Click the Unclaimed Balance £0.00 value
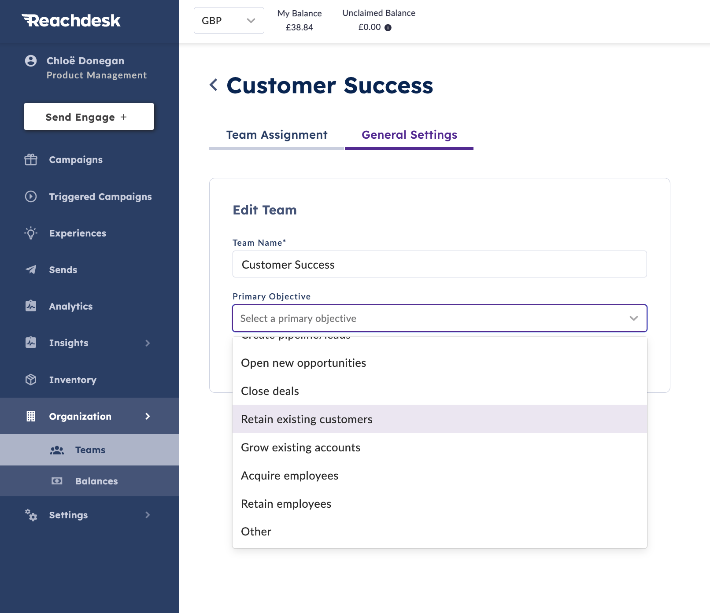 click(370, 27)
